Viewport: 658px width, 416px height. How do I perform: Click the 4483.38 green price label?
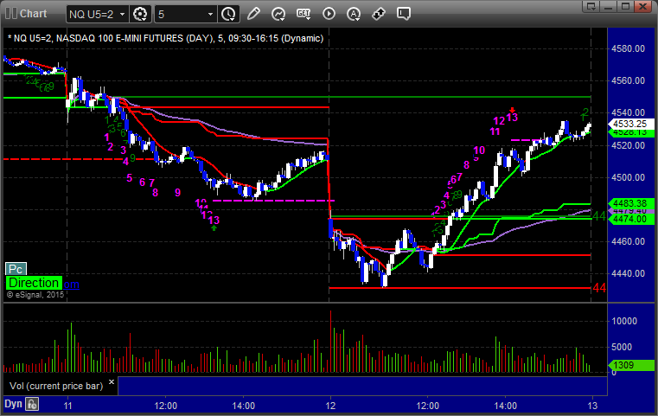pyautogui.click(x=630, y=203)
